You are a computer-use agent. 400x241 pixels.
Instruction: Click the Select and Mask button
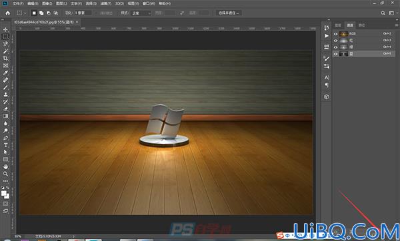[x=229, y=13]
